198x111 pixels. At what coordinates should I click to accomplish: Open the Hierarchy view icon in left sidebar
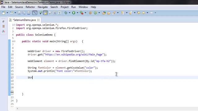[x=3, y=26]
